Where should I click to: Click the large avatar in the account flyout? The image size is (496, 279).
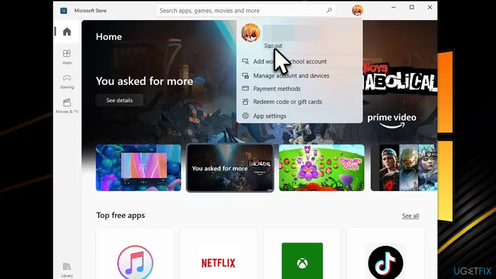coord(250,32)
